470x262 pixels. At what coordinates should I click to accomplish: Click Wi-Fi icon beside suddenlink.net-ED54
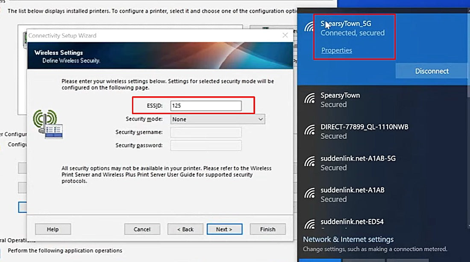tap(309, 225)
